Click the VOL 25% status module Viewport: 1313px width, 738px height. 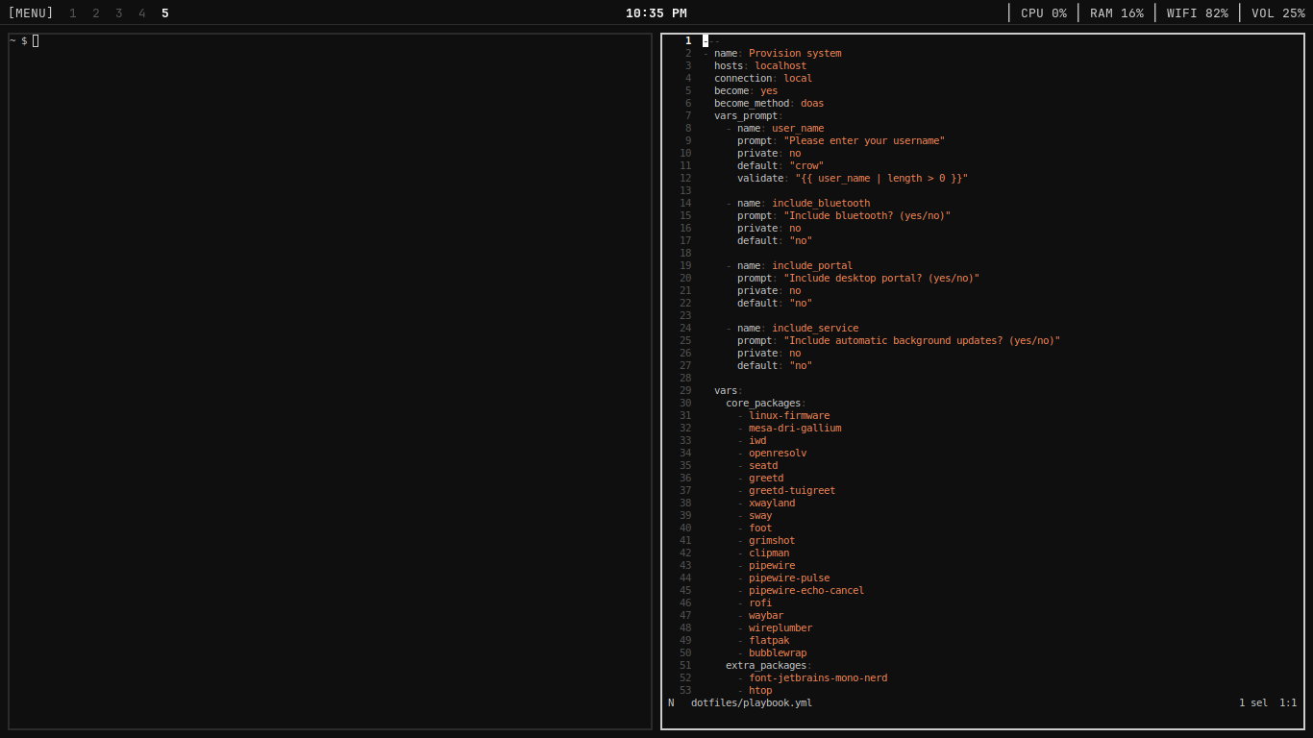click(1278, 13)
